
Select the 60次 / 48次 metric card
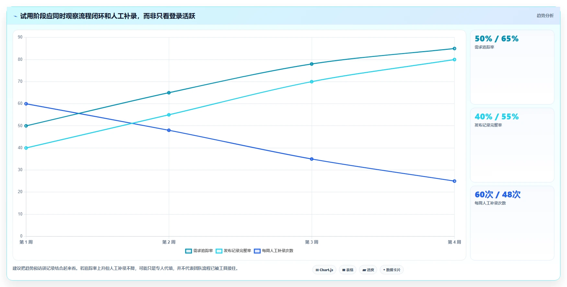(x=512, y=223)
